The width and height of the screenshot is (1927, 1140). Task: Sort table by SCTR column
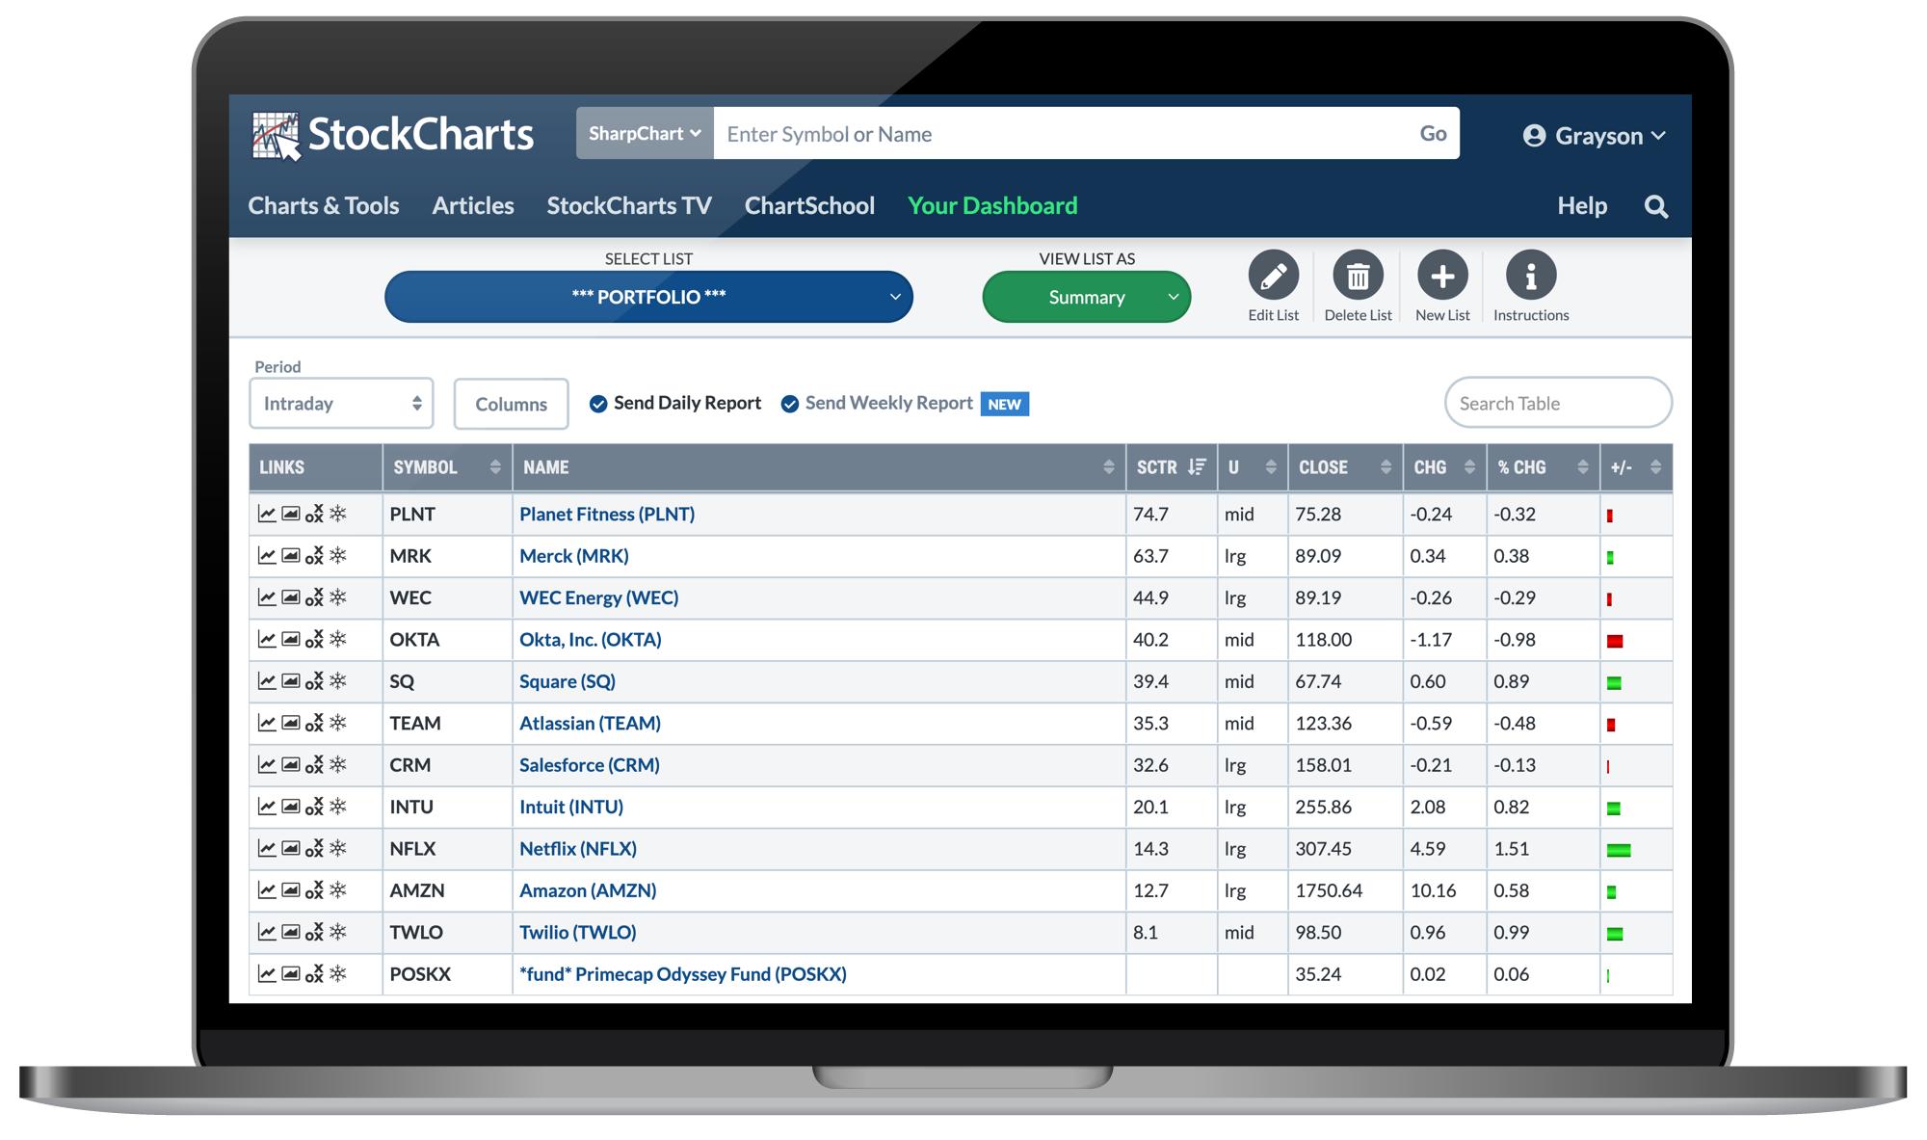click(1171, 467)
